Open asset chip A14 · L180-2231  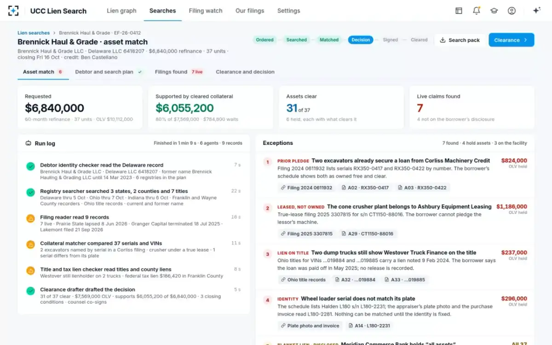coord(369,326)
